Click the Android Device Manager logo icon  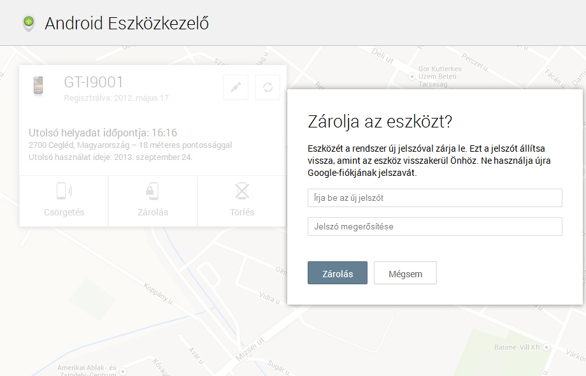click(x=29, y=23)
